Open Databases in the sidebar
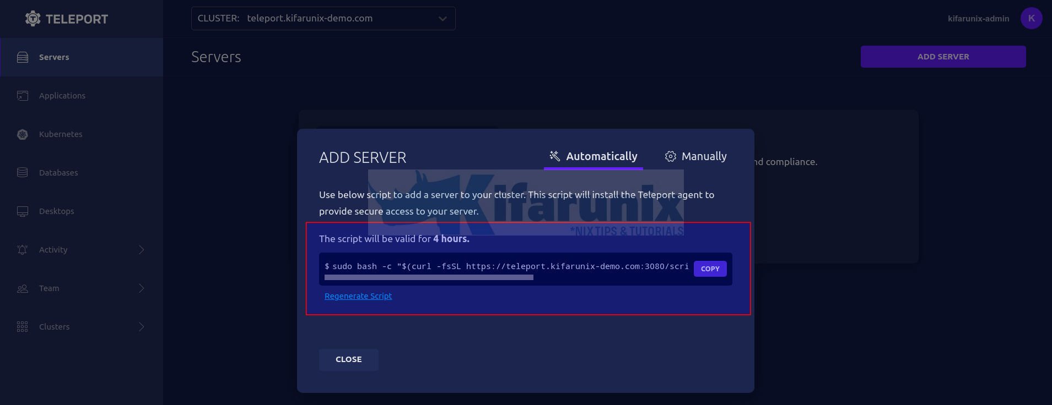The width and height of the screenshot is (1052, 405). point(82,173)
